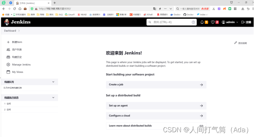Click the plus icon for new Item
This screenshot has height=137, width=254.
pos(8,42)
